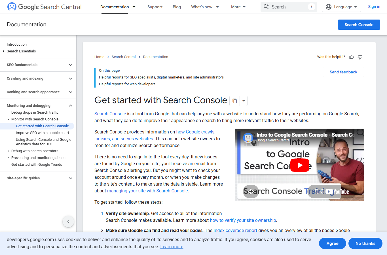
Task: Open dropdown arrow next to copy icon
Action: (244, 101)
